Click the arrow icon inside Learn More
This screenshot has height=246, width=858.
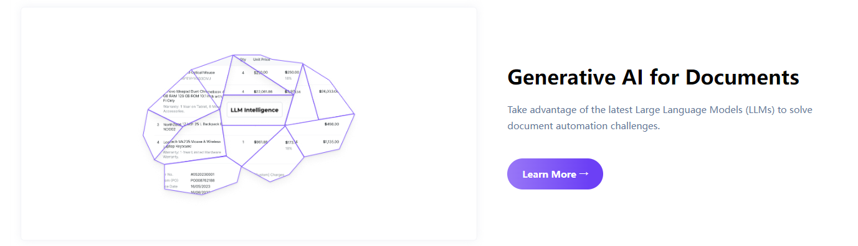tap(584, 174)
